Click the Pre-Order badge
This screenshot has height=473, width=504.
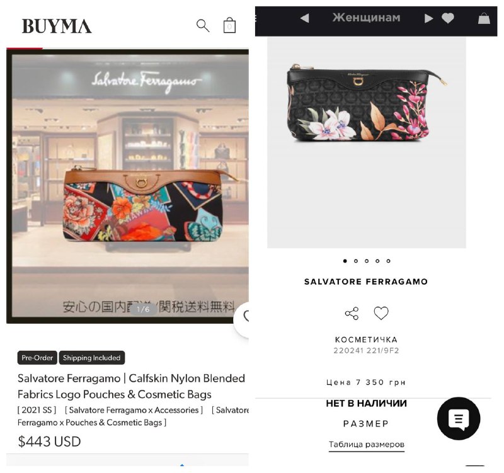point(37,358)
